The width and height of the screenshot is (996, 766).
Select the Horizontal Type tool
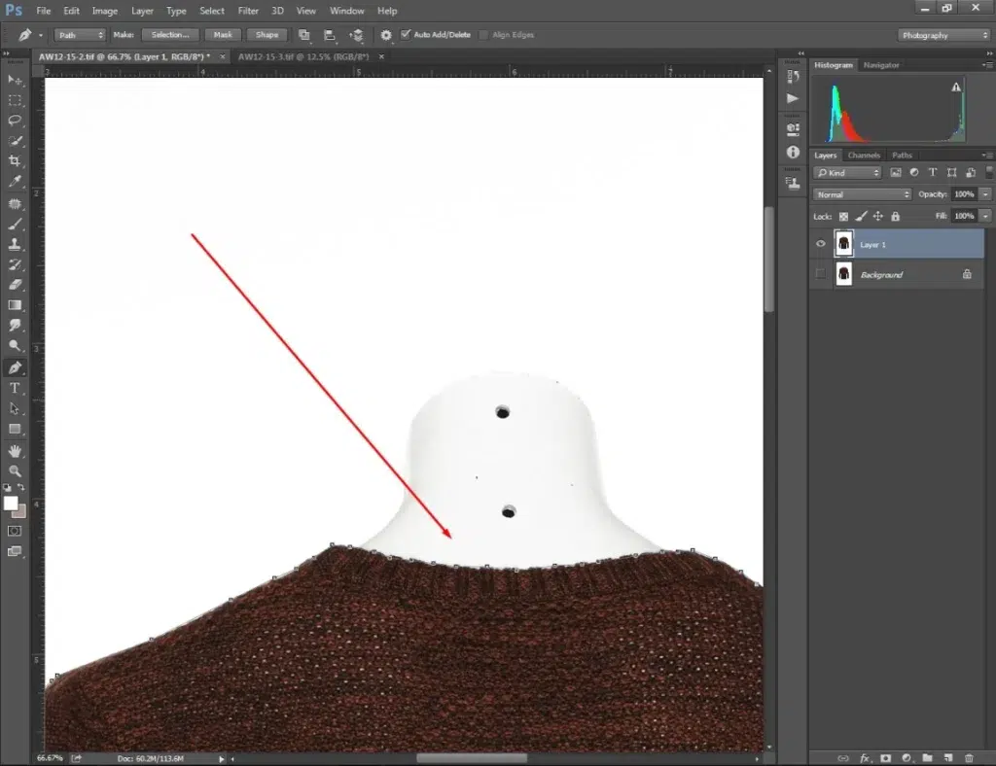[x=16, y=389]
